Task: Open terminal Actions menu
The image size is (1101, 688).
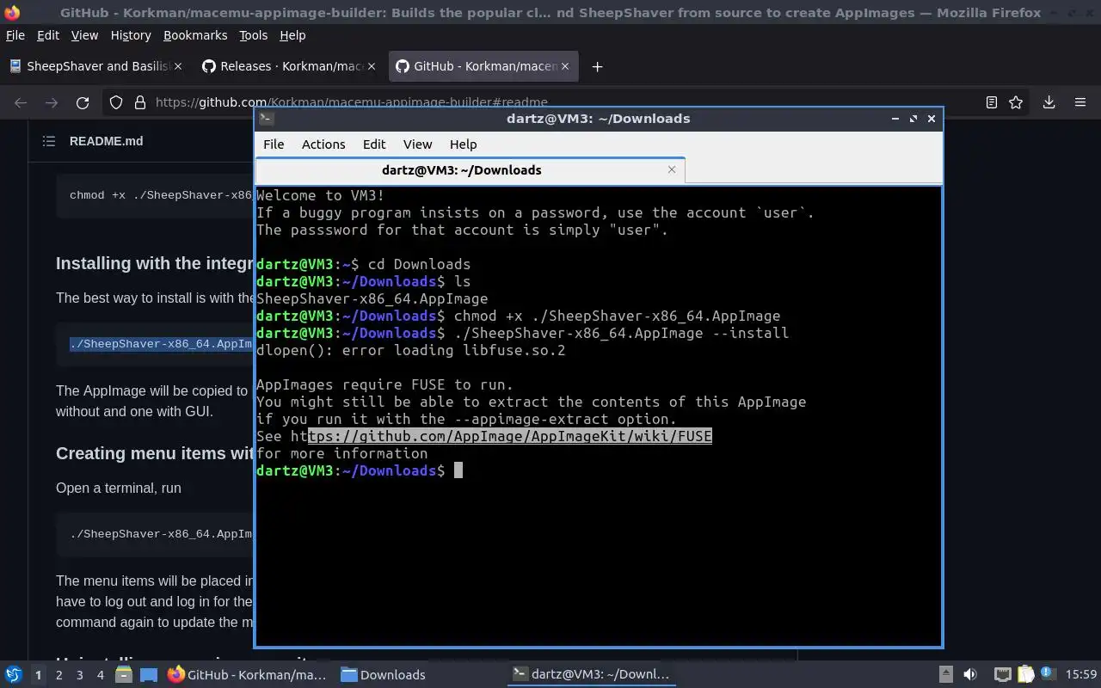Action: pos(323,144)
